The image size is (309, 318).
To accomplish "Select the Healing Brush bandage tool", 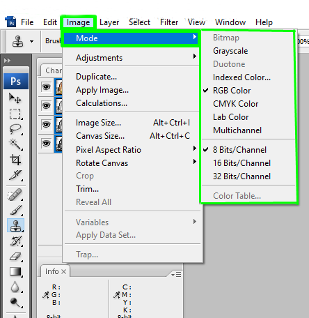I will pos(15,195).
